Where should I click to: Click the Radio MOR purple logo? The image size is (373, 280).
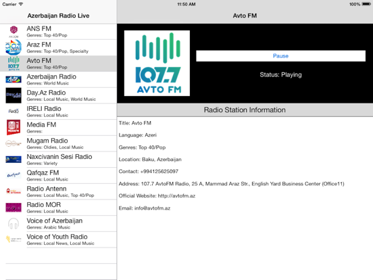coord(14,208)
